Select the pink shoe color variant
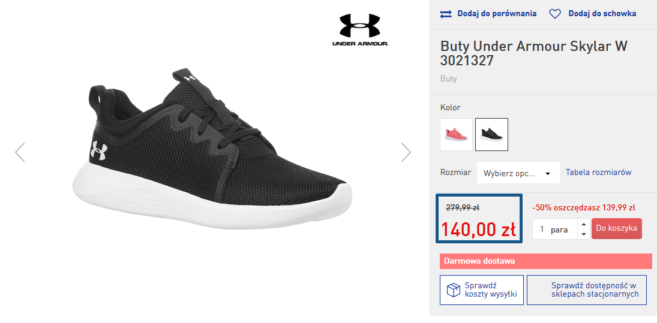 (456, 134)
